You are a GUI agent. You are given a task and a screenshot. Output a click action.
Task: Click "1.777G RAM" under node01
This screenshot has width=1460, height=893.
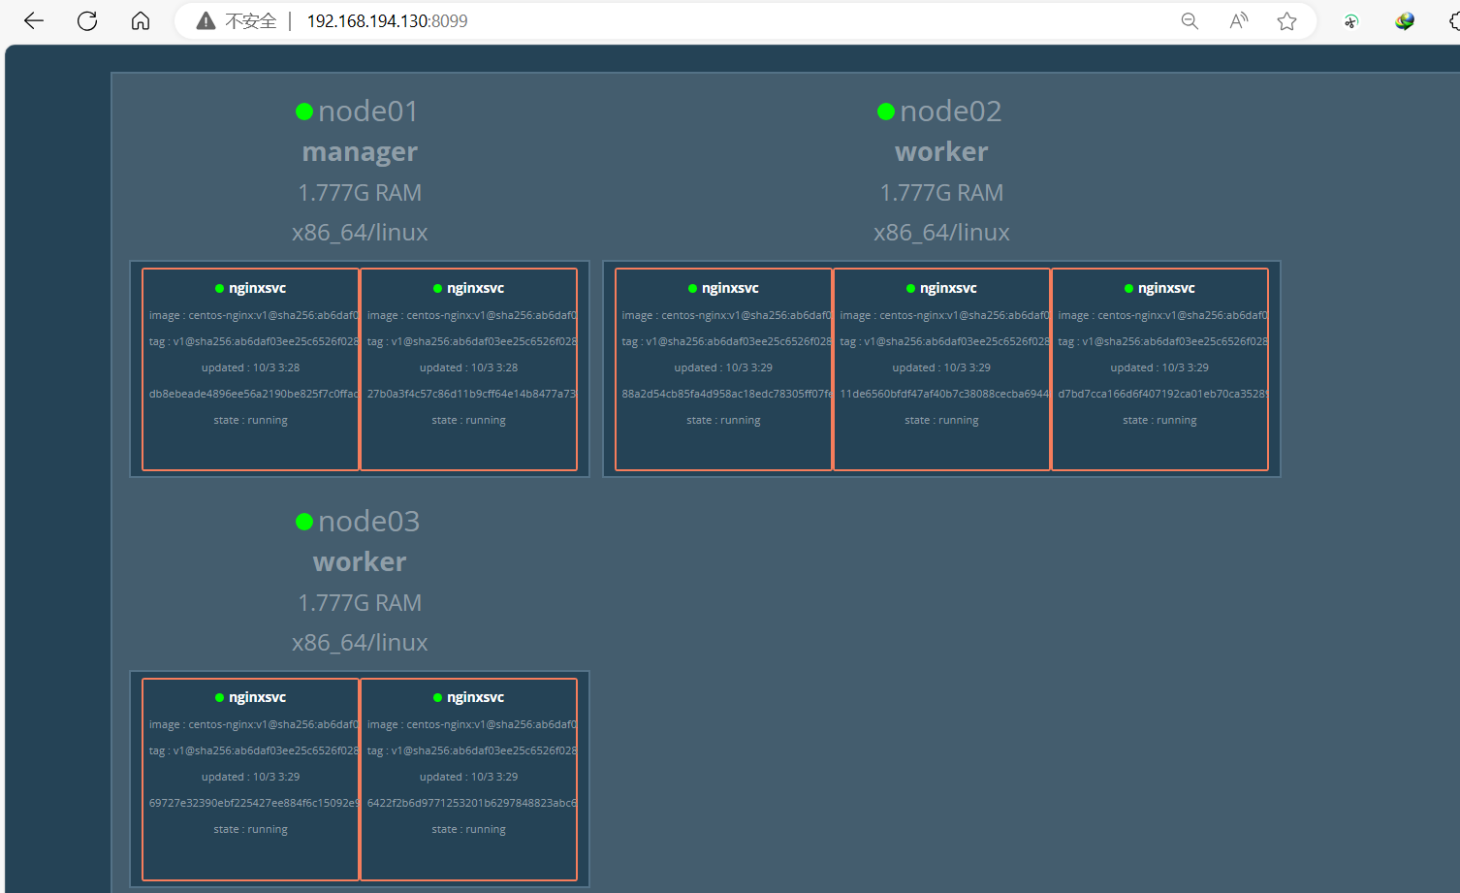coord(360,193)
